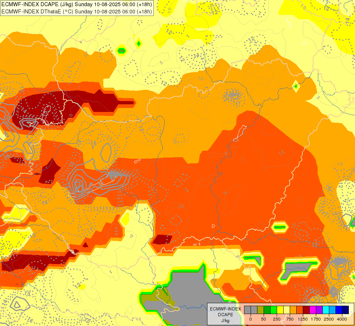Click the '750' legend tick label
This screenshot has width=355, height=326.
tap(290, 319)
